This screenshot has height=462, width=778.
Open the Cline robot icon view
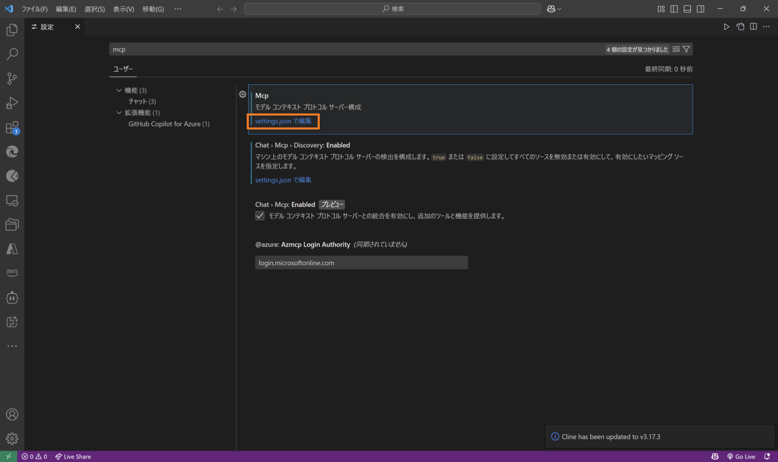click(12, 297)
